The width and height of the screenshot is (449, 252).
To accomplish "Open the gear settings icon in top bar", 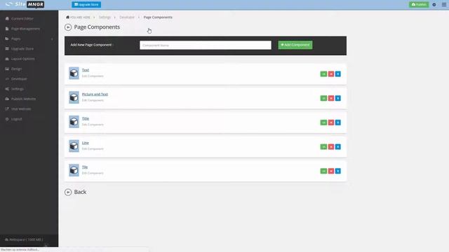I will click(434, 5).
